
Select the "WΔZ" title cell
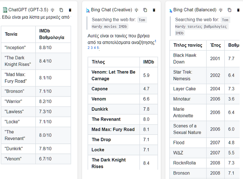pos(188,153)
